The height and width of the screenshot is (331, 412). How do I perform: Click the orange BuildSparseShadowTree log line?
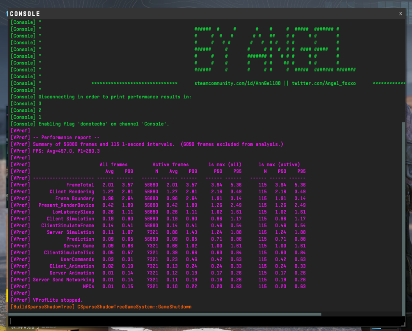101,307
